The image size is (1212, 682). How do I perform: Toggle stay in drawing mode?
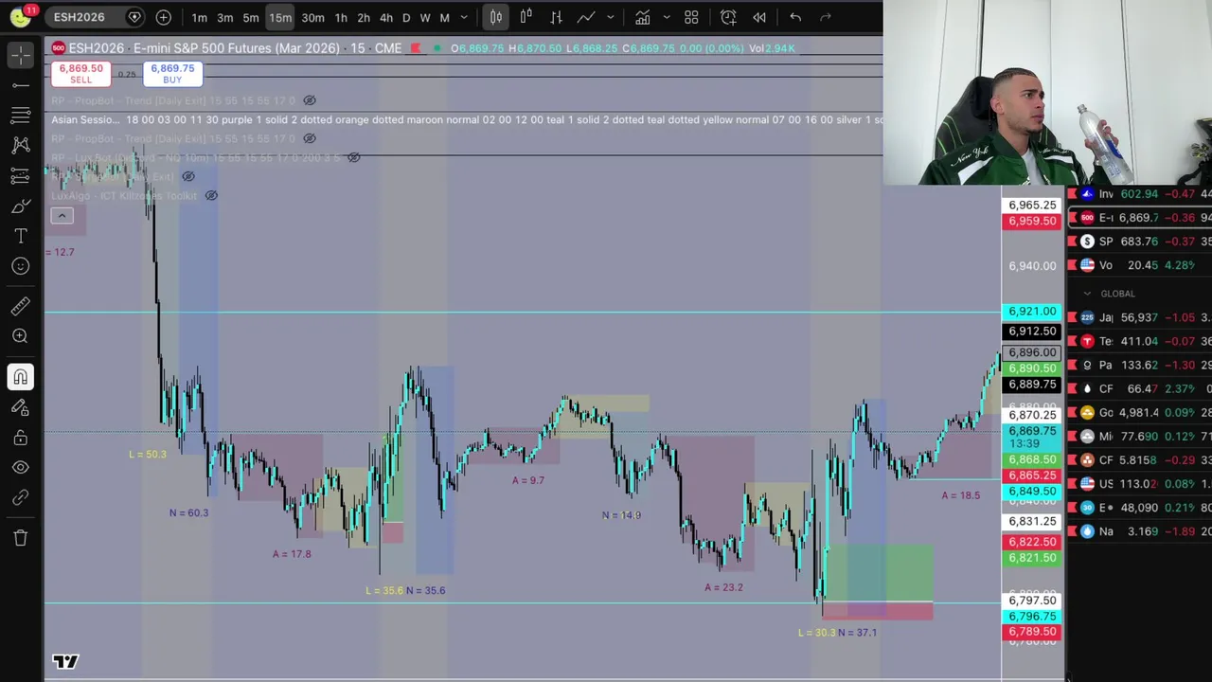tap(20, 407)
